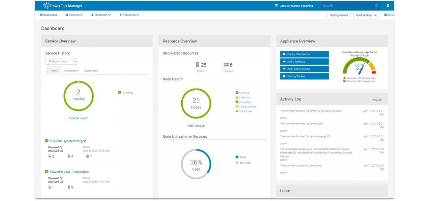Click the 36% Used utilization donut chart
The image size is (429, 201).
coord(196,164)
